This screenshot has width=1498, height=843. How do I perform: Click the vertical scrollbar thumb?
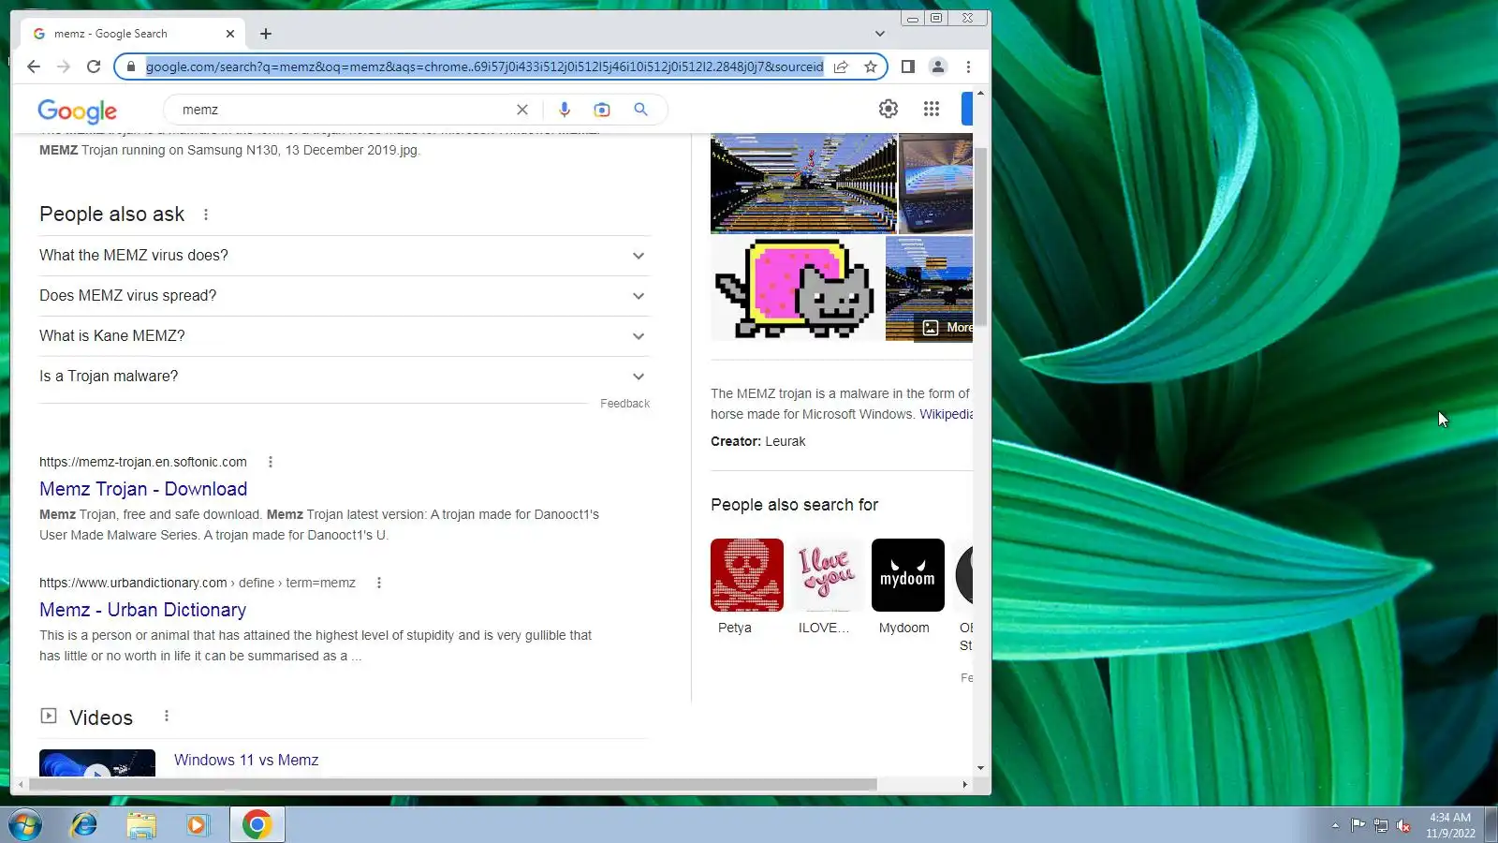(x=980, y=236)
